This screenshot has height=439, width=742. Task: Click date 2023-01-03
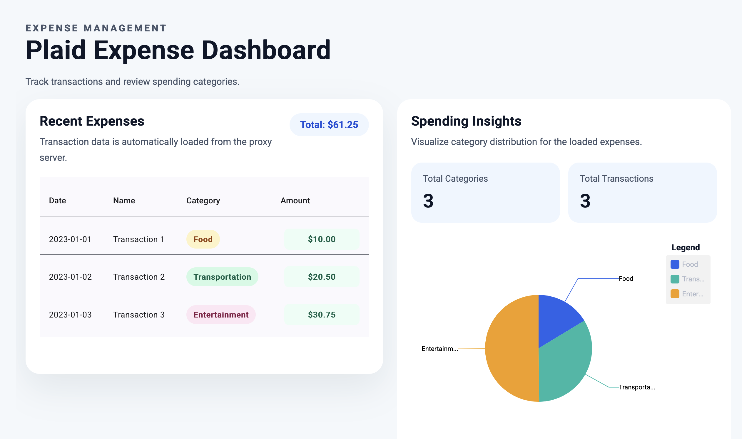[70, 315]
